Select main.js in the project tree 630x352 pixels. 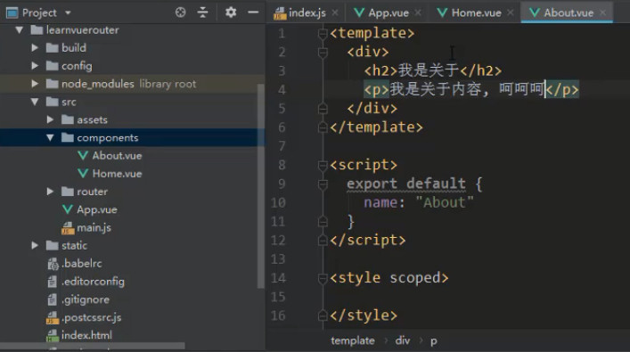click(x=94, y=227)
